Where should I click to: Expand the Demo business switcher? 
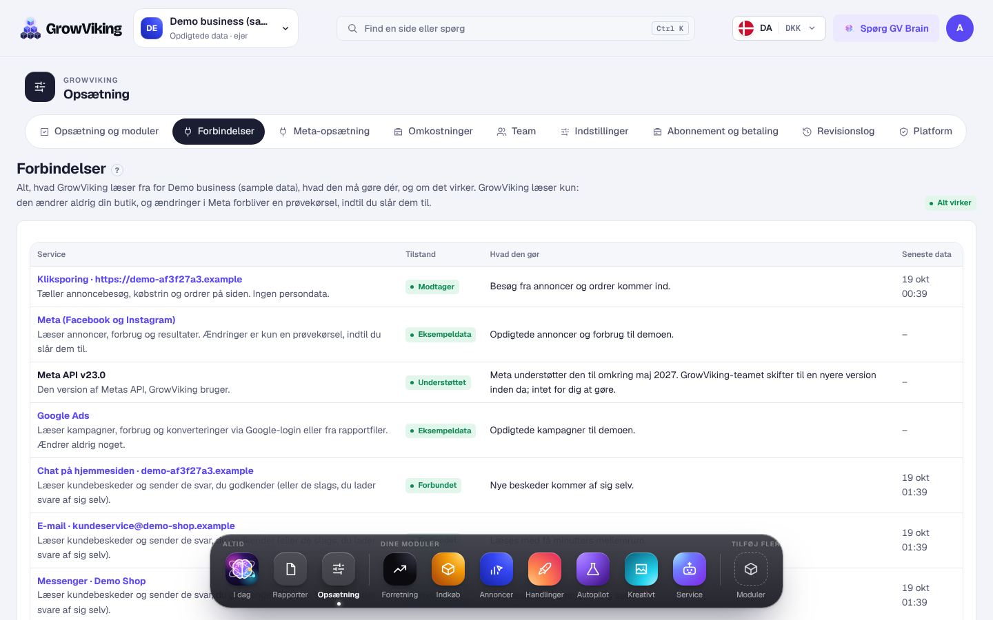click(x=216, y=28)
